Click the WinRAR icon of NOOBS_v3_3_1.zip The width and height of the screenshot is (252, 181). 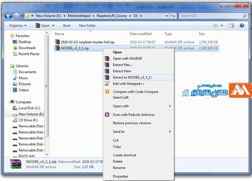57,48
